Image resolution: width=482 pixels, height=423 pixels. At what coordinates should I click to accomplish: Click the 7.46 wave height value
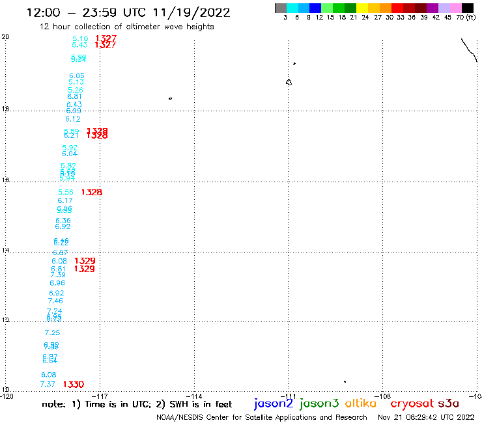tap(55, 301)
